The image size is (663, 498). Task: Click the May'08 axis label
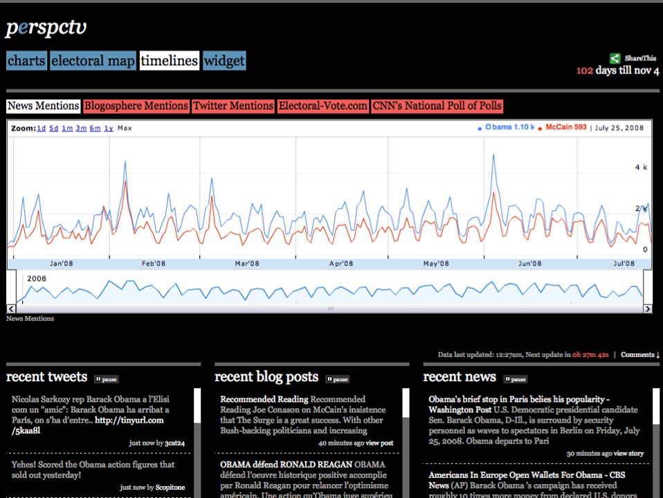(436, 264)
